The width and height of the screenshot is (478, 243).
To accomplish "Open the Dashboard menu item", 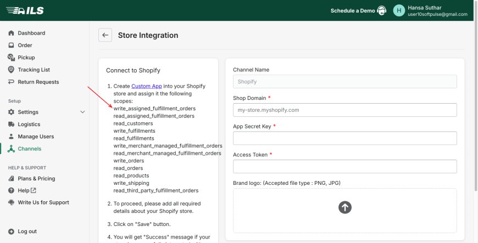I will 31,33.
